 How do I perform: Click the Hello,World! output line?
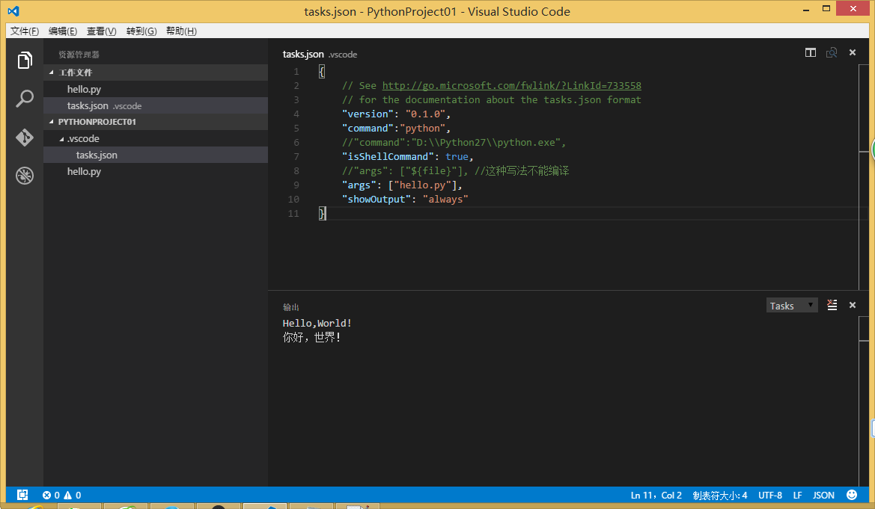click(x=317, y=324)
